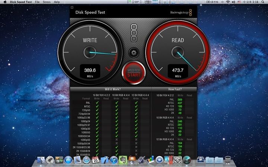The image size is (268, 167).
Task: Open QuickTime Player in Dock
Action: (x=159, y=160)
